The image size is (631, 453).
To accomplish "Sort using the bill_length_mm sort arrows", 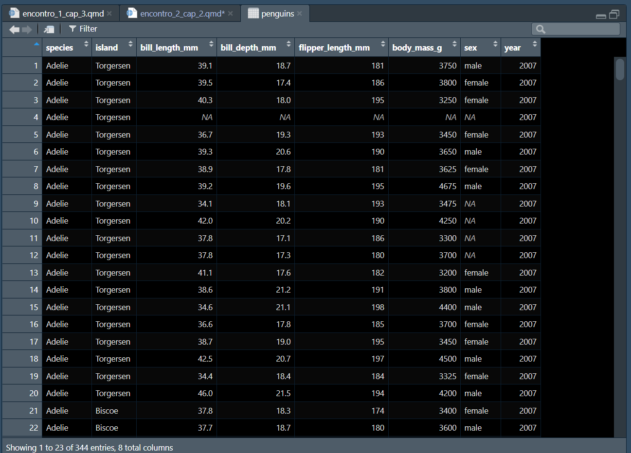I will click(211, 44).
